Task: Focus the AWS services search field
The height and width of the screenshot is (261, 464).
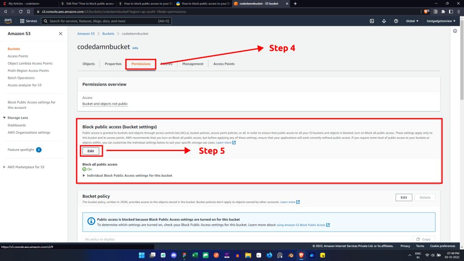Action: 106,21
